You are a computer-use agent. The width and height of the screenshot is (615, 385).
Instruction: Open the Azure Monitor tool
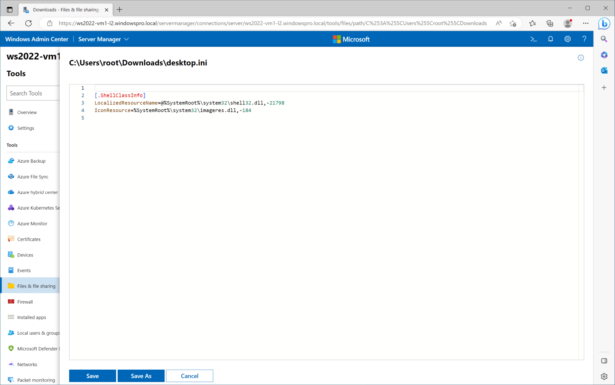pyautogui.click(x=32, y=223)
